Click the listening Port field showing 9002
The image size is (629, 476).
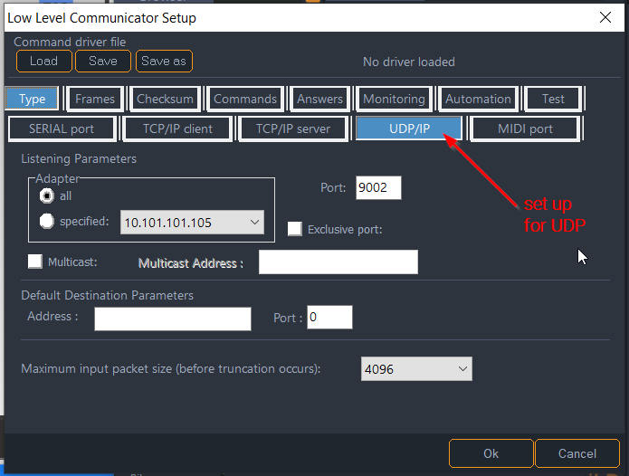[377, 187]
